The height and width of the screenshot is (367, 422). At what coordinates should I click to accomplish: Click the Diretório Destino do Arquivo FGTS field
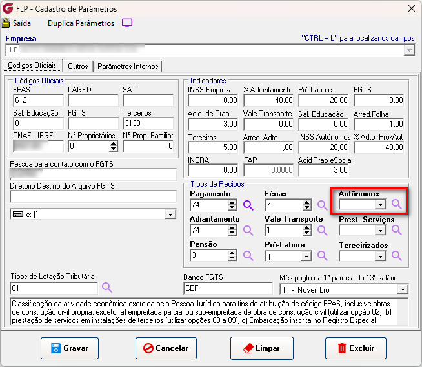click(x=93, y=196)
